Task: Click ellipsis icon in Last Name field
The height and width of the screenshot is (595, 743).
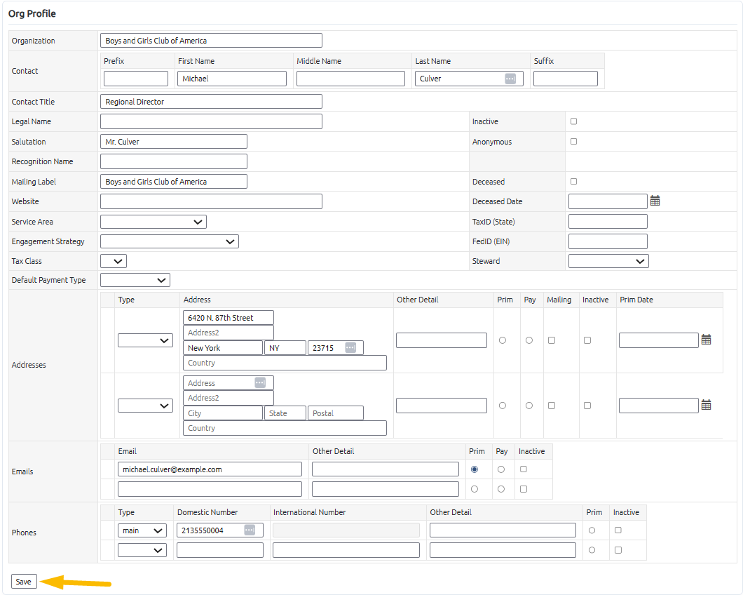Action: [x=510, y=79]
